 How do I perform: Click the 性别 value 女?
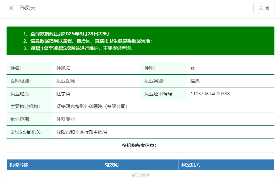193,68
